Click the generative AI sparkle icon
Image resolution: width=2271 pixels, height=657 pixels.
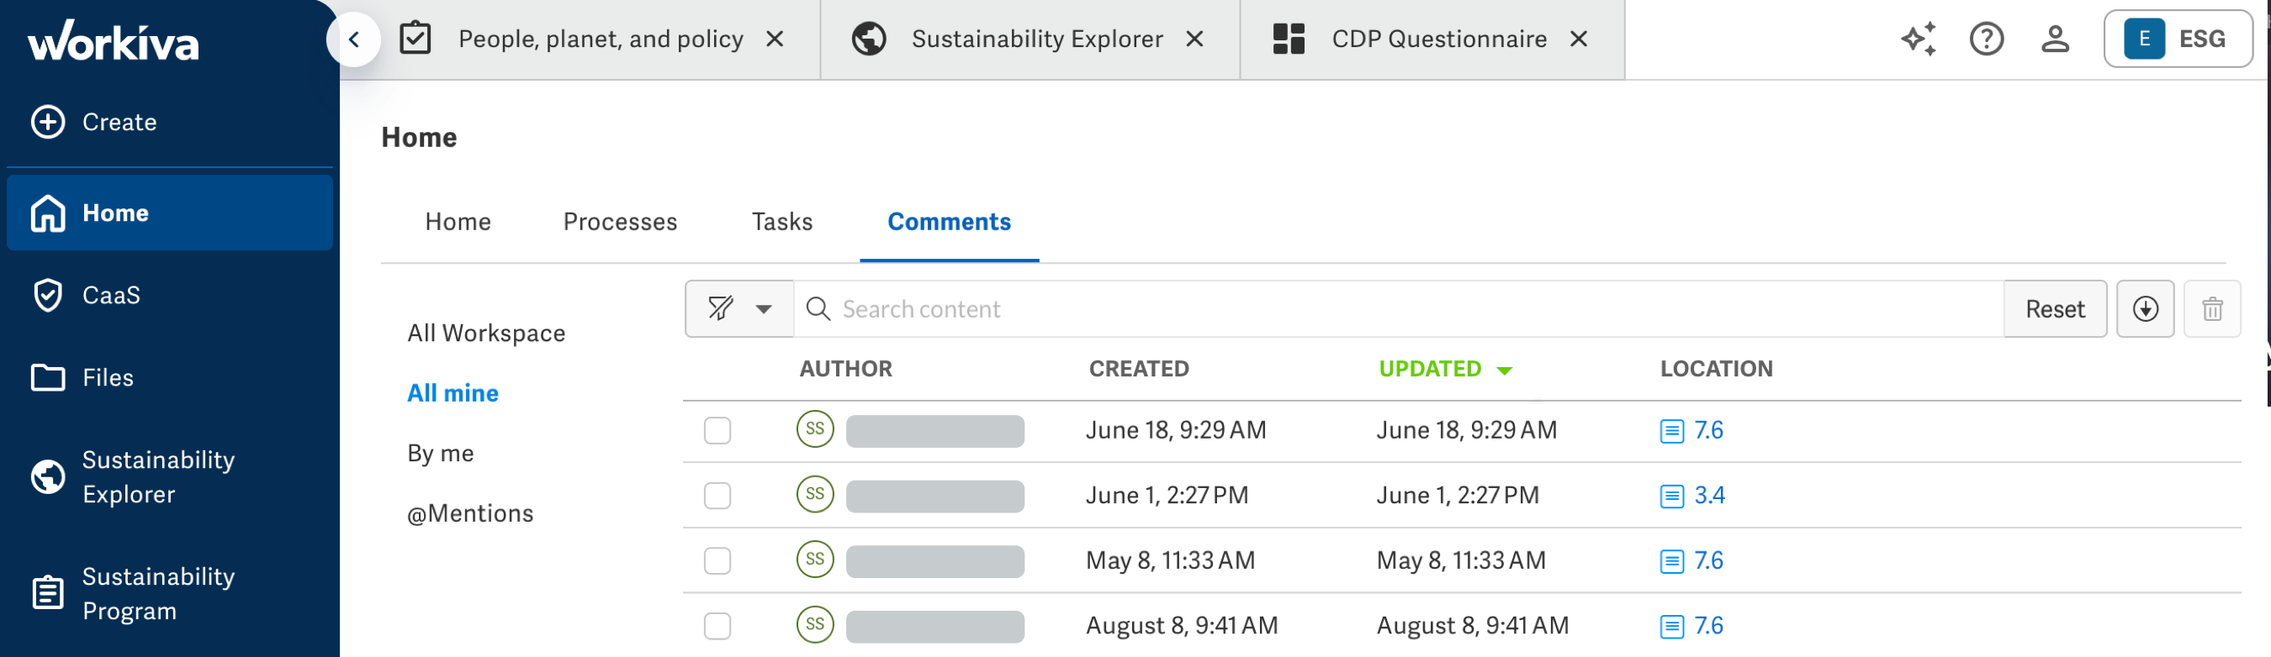(1919, 39)
